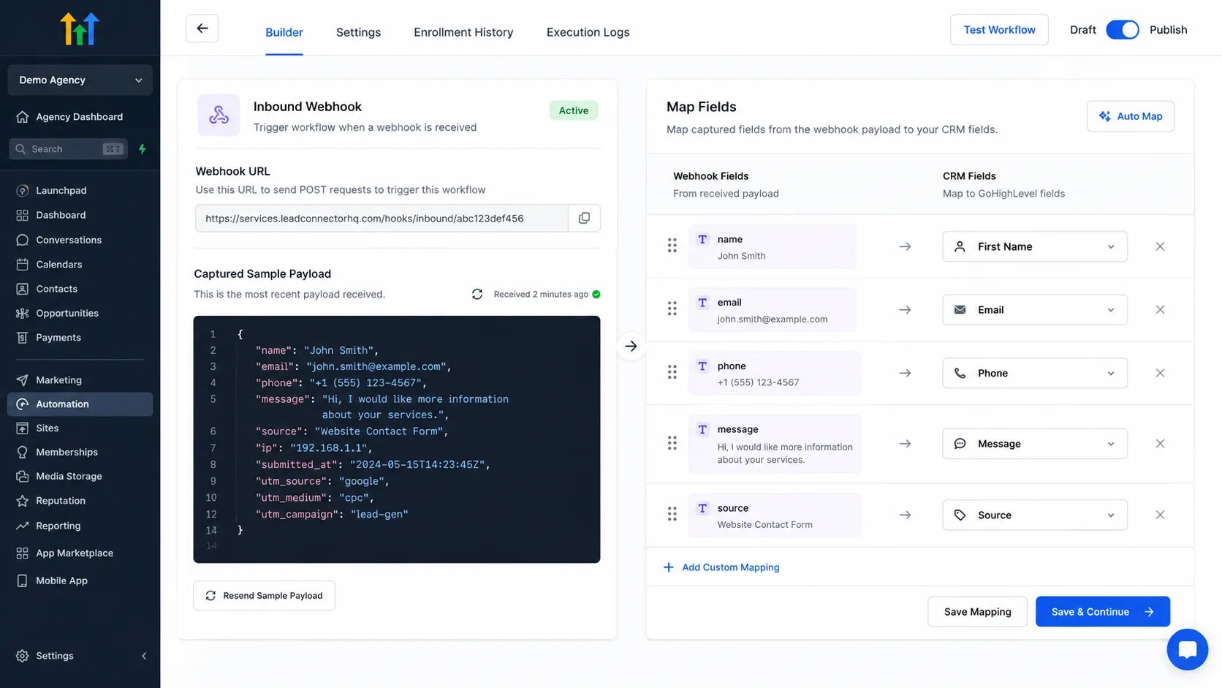This screenshot has height=688, width=1222.
Task: Click the back arrow button
Action: pyautogui.click(x=202, y=29)
